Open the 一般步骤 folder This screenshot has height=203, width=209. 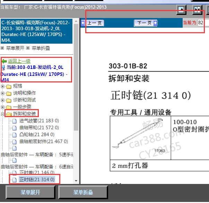click(x=22, y=107)
